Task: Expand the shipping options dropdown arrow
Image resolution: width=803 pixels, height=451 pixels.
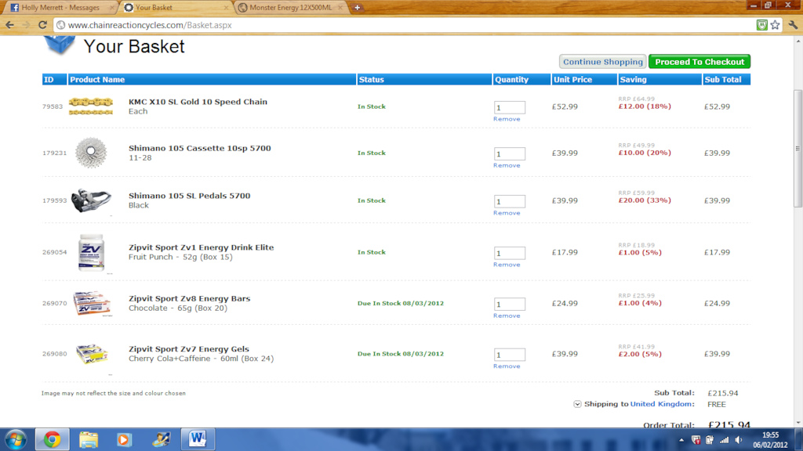Action: 577,404
